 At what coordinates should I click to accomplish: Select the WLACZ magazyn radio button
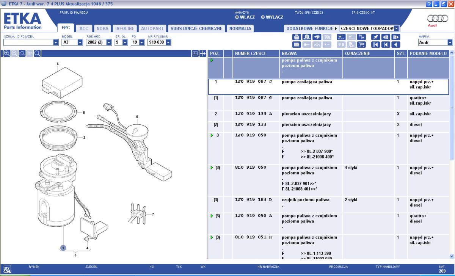237,17
